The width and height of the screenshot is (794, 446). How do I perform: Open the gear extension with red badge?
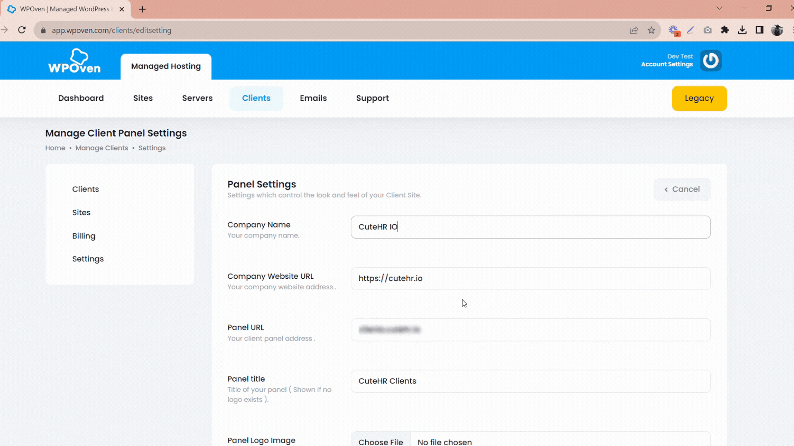(674, 31)
